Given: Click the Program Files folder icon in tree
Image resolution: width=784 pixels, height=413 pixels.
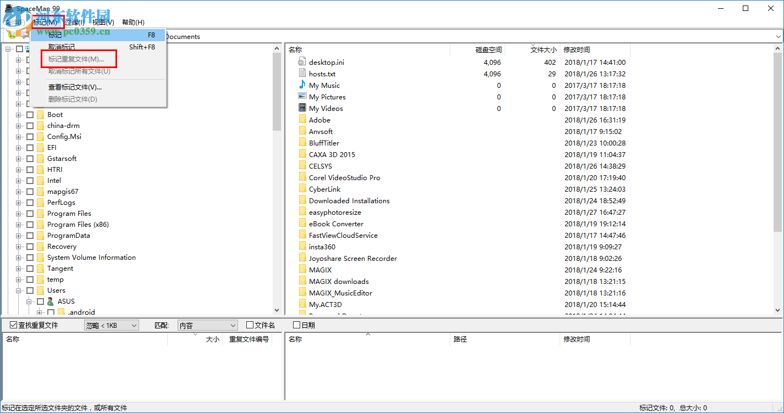Looking at the screenshot, I should click(x=40, y=214).
